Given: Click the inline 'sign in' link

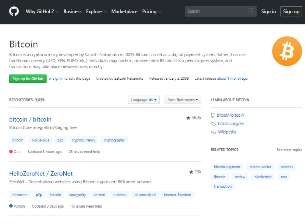Looking at the screenshot, I should [x=58, y=78].
